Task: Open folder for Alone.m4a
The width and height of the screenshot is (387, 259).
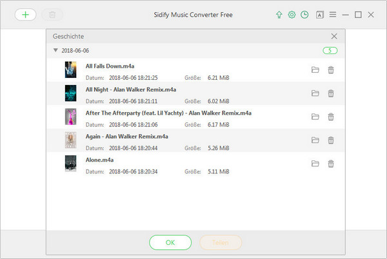Action: point(315,164)
